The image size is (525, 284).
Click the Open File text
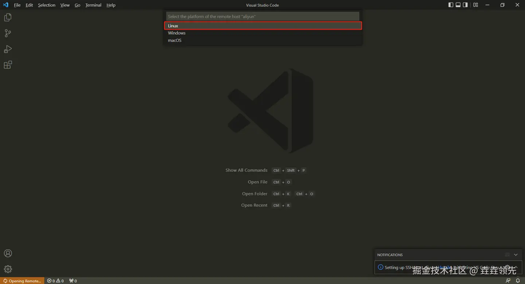[258, 182]
